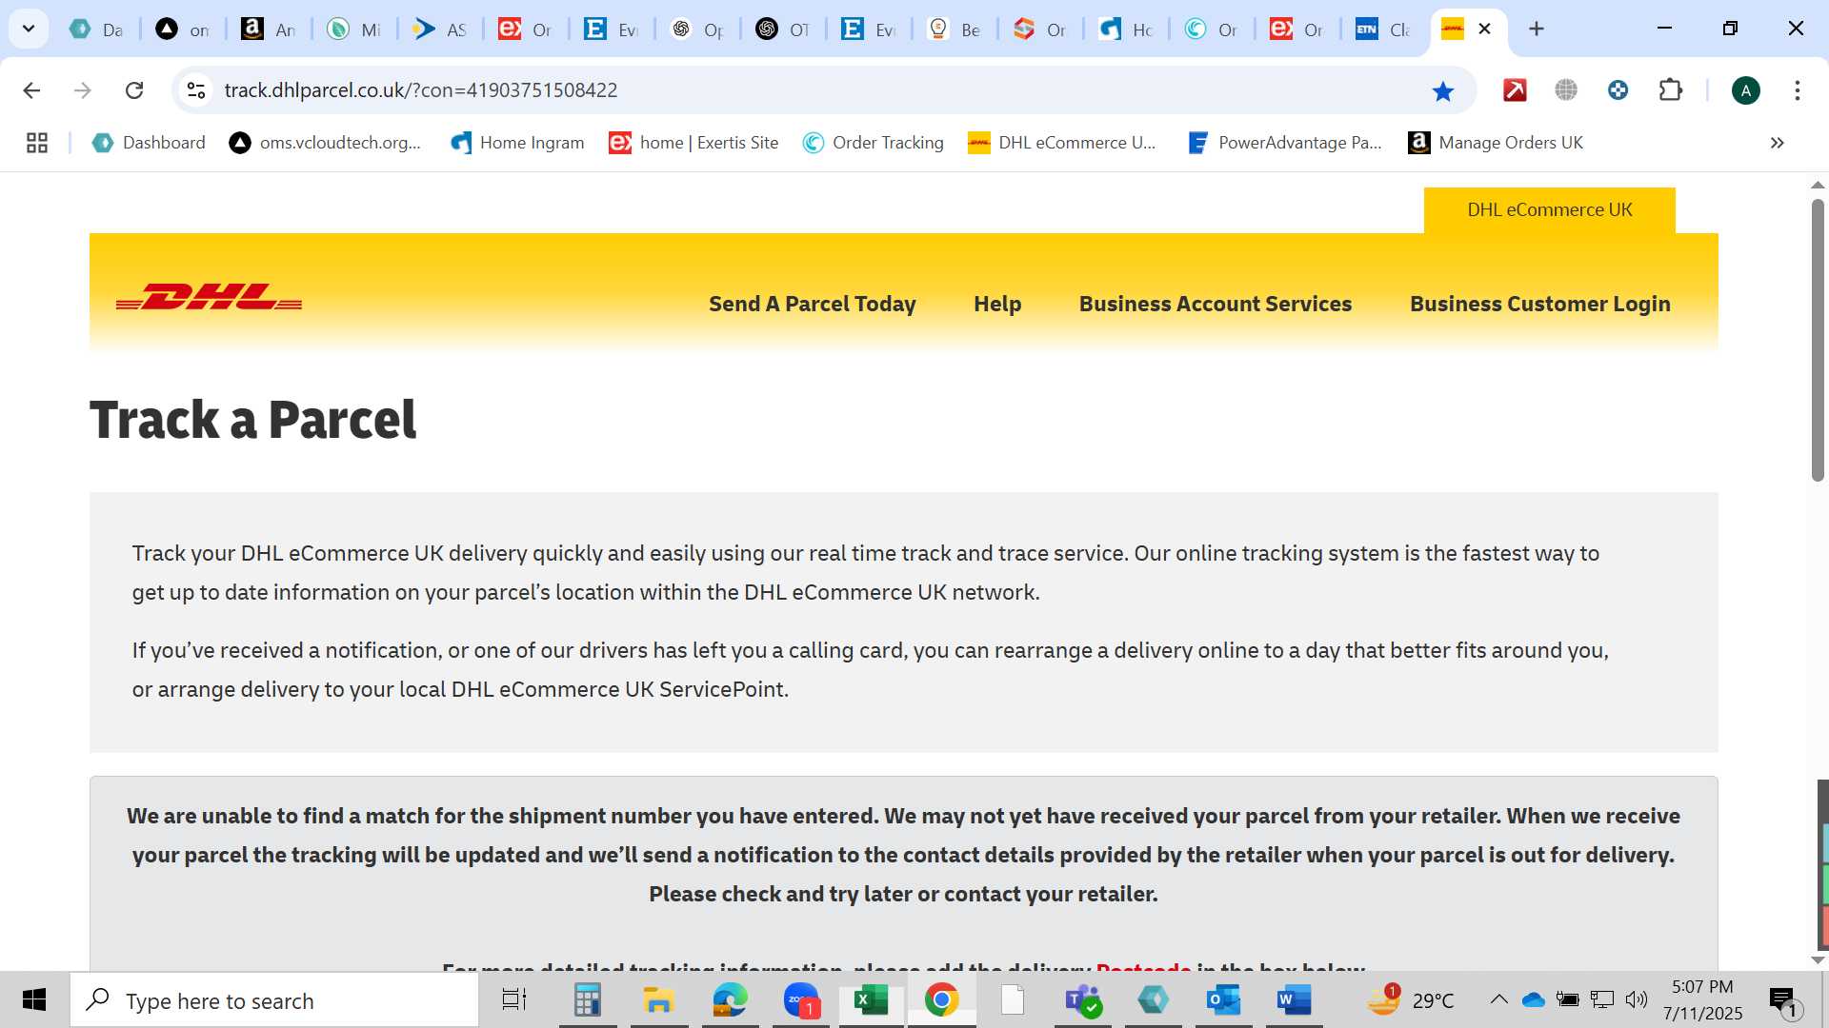Open Business Customer Login
This screenshot has height=1028, width=1829.
(x=1539, y=304)
